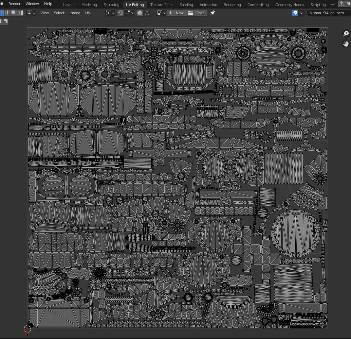The height and width of the screenshot is (339, 351).
Task: Click the 2D cursor at UV origin
Action: (27, 328)
